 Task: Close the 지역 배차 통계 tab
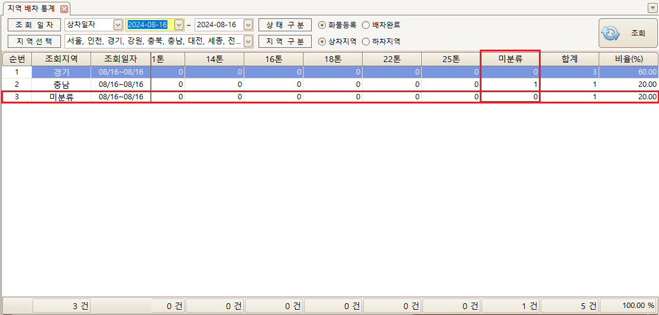[x=64, y=9]
